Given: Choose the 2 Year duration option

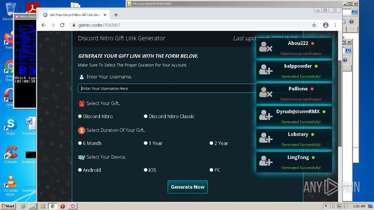Looking at the screenshot, I should tap(211, 143).
